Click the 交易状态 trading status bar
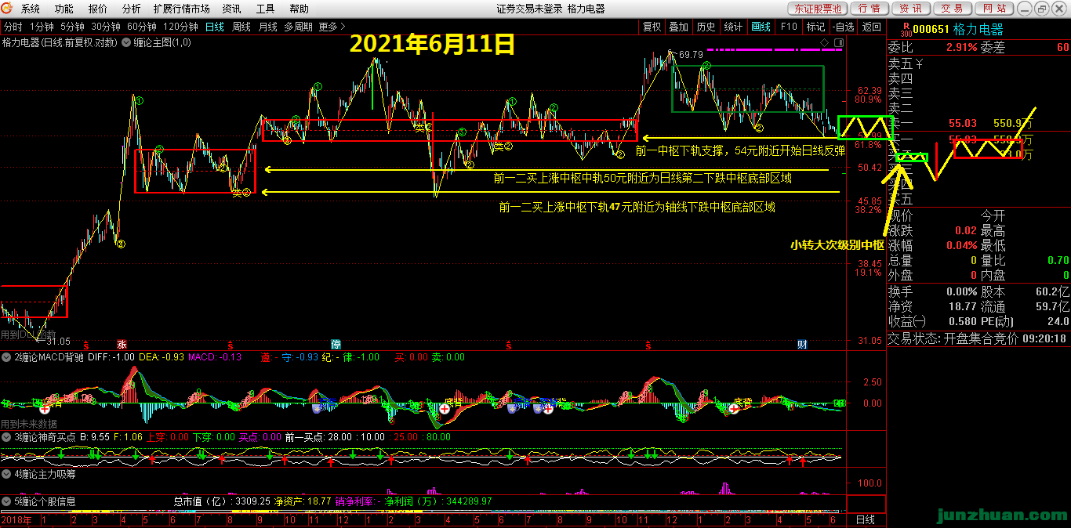 coord(978,338)
